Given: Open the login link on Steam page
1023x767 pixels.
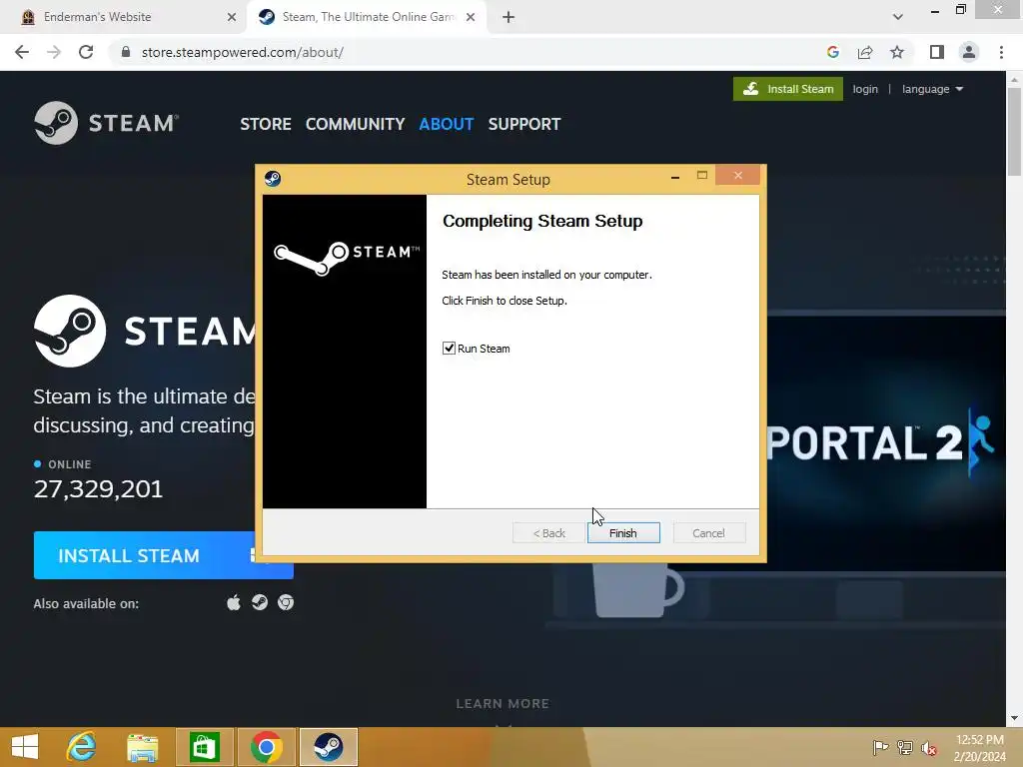Looking at the screenshot, I should pos(865,89).
